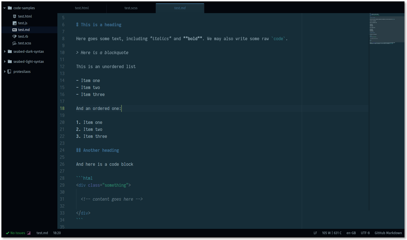Image resolution: width=407 pixels, height=240 pixels.
Task: Click line number 18 in gutter
Action: (62, 109)
